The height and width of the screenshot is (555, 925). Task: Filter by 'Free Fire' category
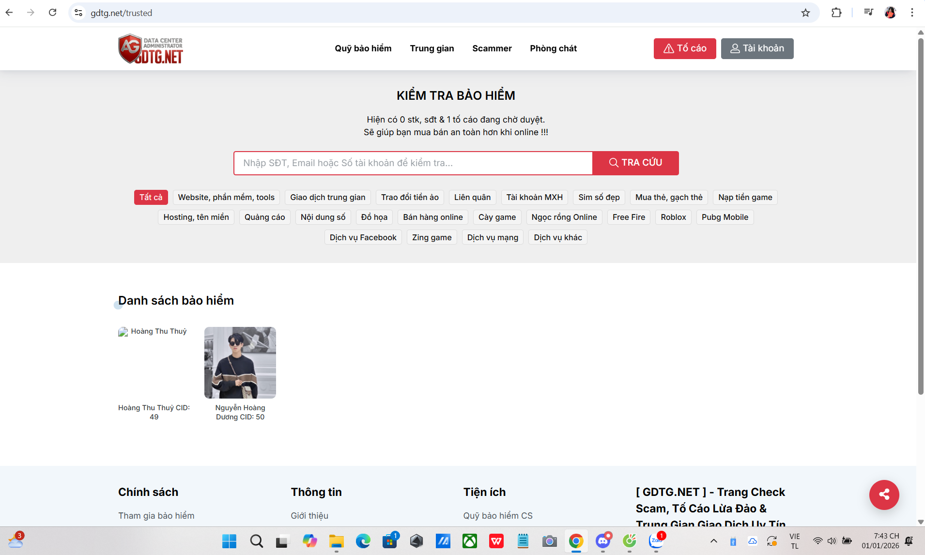[x=629, y=217]
